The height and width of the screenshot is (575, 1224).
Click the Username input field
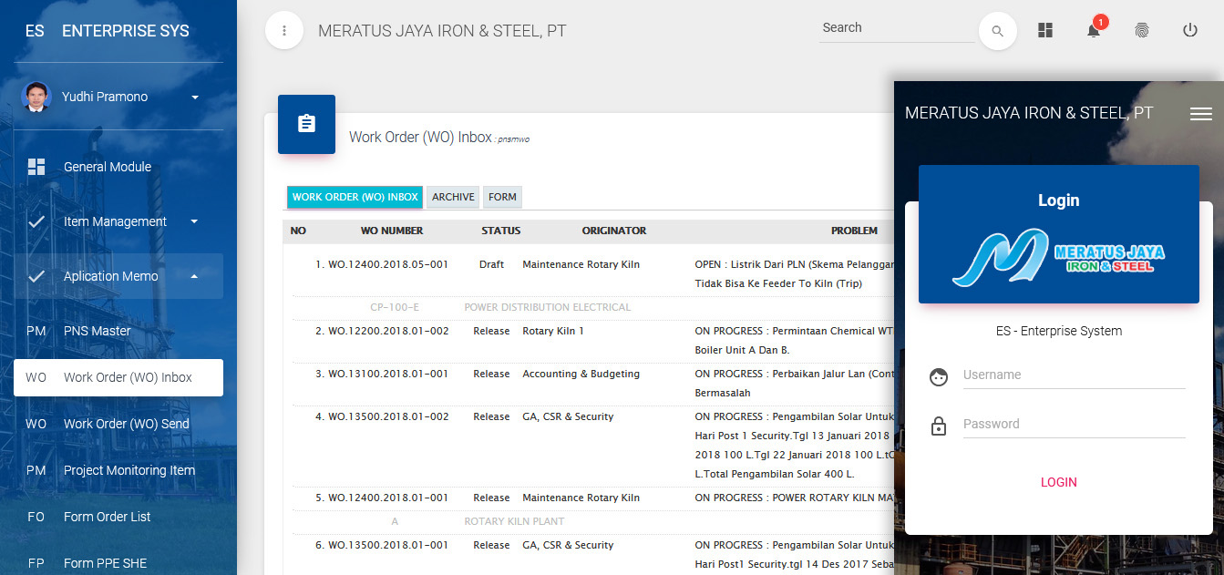click(1074, 375)
